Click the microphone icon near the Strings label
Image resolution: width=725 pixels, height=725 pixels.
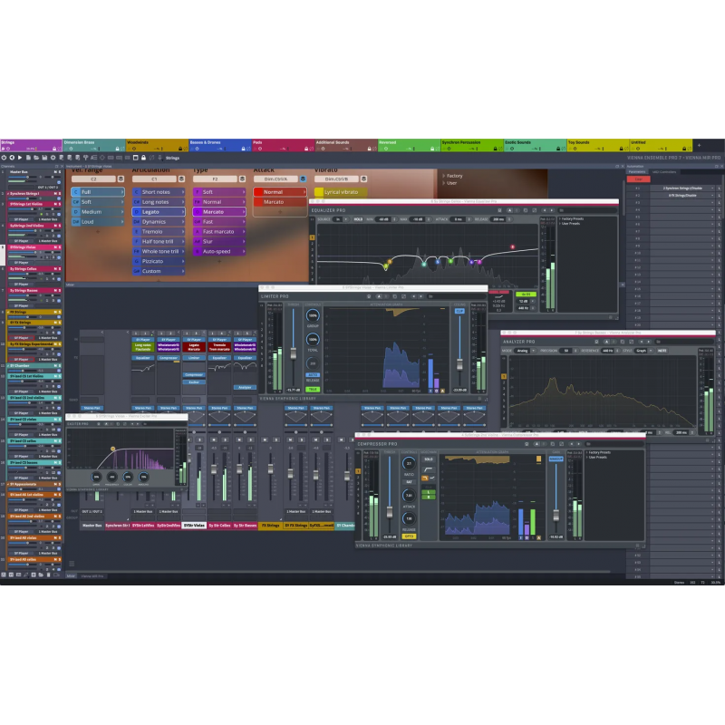pos(160,158)
